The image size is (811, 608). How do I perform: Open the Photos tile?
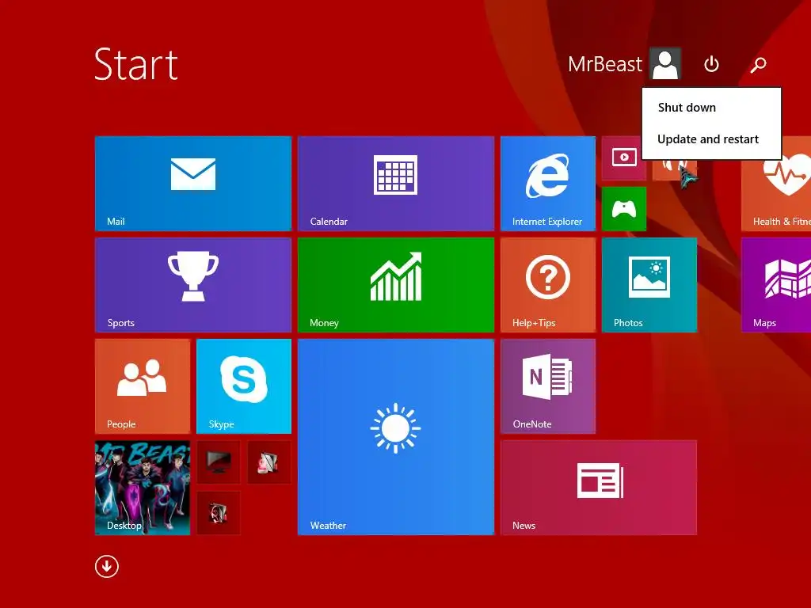tap(649, 285)
